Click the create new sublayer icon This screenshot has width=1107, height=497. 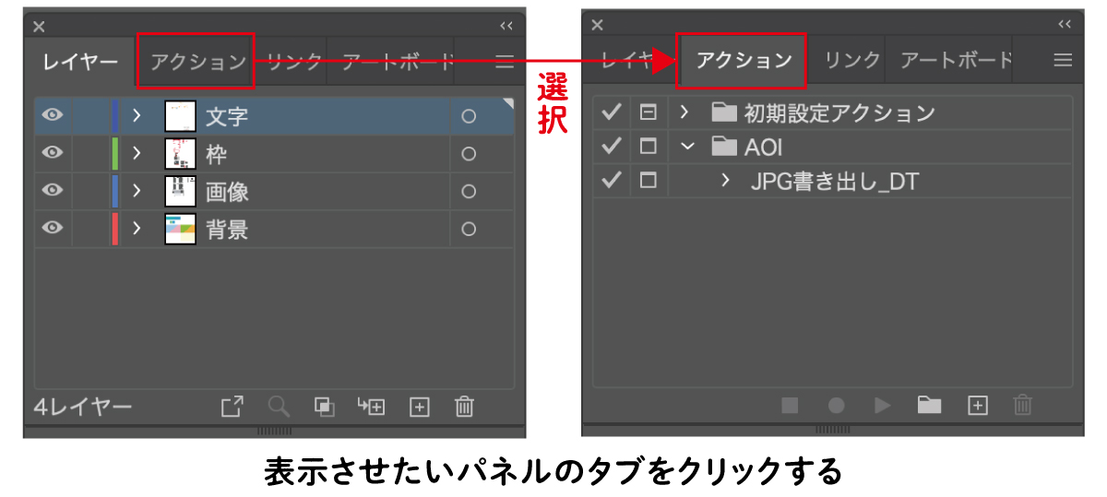point(372,407)
